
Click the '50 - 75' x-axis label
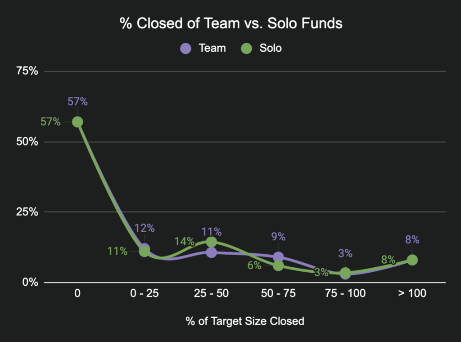279,294
